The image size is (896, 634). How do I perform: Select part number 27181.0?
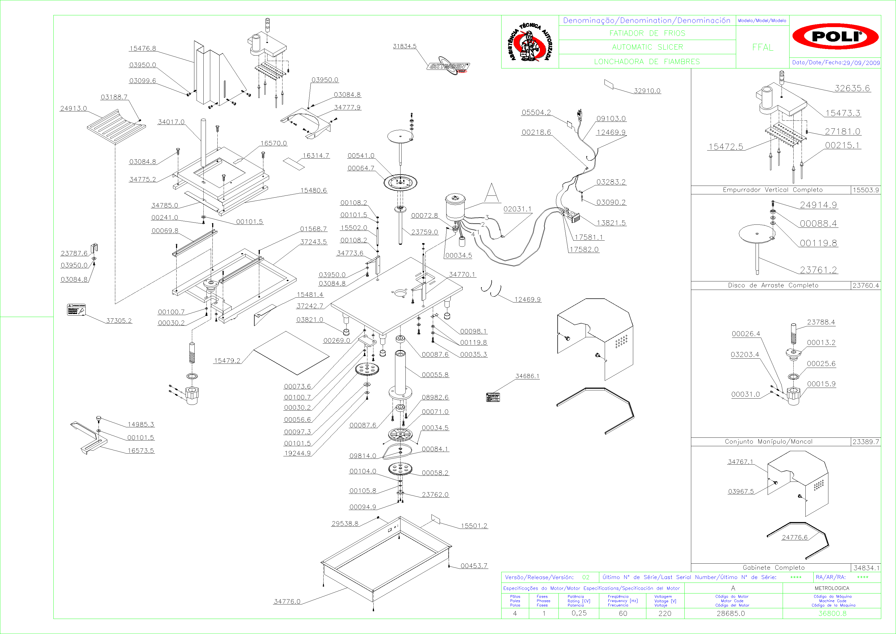(x=843, y=132)
